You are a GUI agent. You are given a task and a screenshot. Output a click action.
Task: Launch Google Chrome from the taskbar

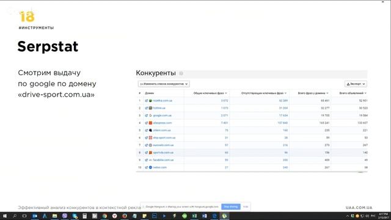[104, 216]
